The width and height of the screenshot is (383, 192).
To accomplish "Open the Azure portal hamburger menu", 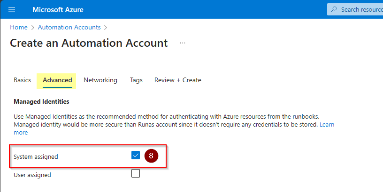I will (12, 9).
